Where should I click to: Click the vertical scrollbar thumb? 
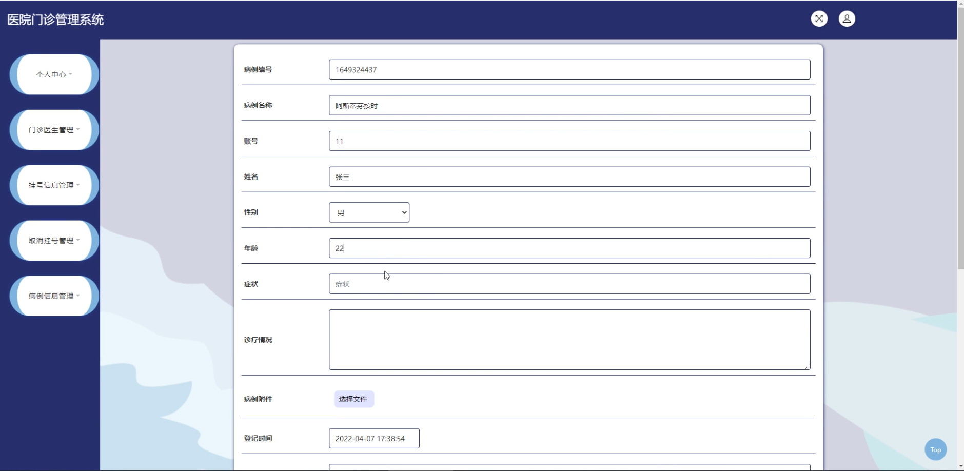(960, 139)
